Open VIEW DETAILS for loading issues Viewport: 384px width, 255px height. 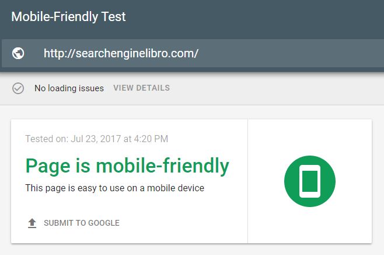point(142,88)
